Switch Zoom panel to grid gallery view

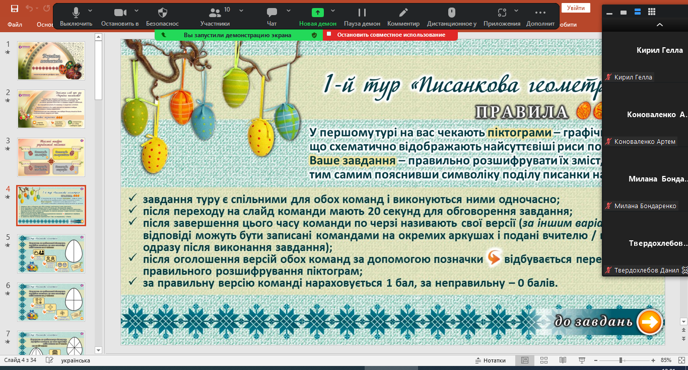pos(651,12)
